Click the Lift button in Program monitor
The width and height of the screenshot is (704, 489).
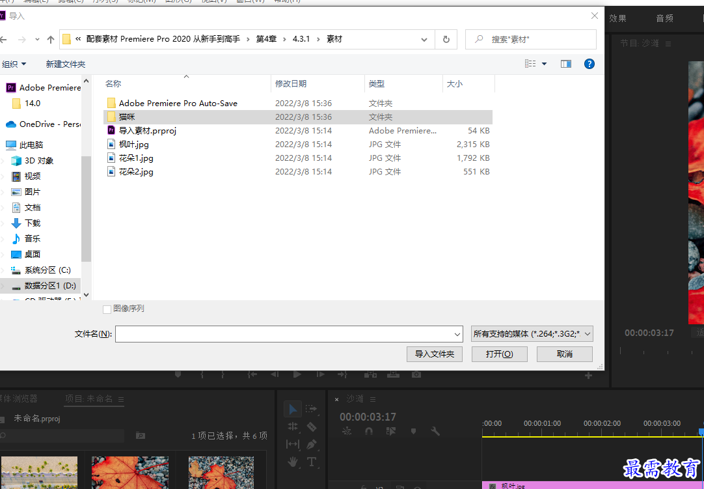tap(370, 374)
